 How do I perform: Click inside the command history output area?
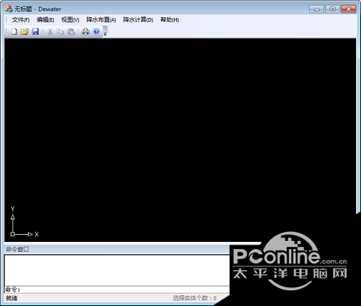click(117, 271)
